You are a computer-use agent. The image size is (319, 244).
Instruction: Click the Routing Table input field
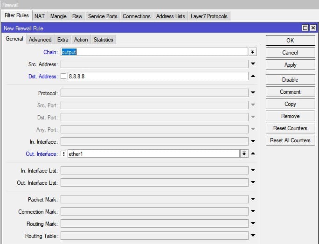[154, 236]
